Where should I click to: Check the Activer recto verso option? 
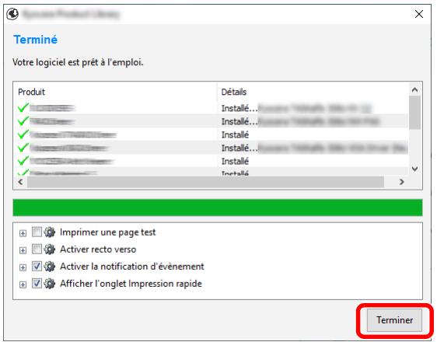pyautogui.click(x=37, y=249)
